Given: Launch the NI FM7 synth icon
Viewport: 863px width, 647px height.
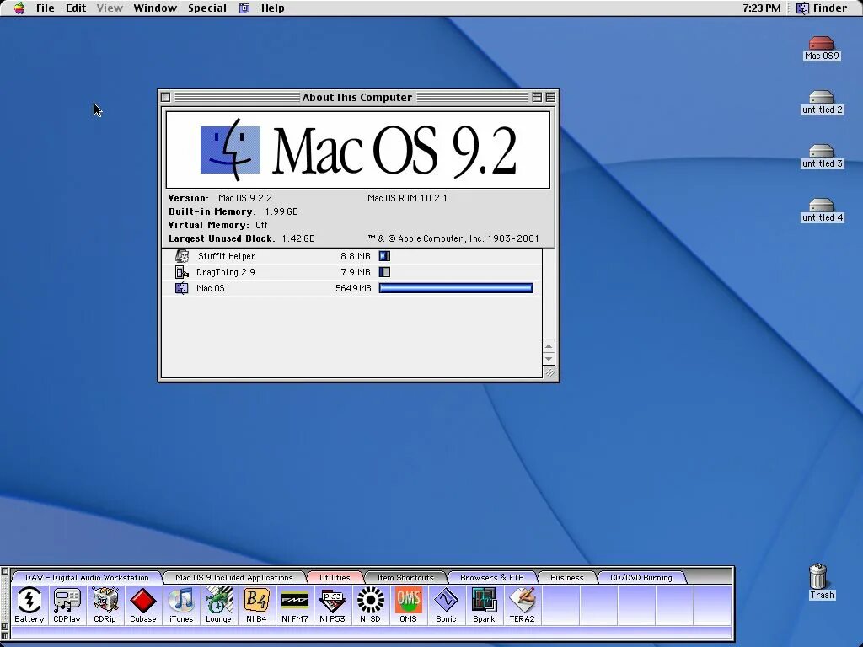Looking at the screenshot, I should click(x=294, y=604).
